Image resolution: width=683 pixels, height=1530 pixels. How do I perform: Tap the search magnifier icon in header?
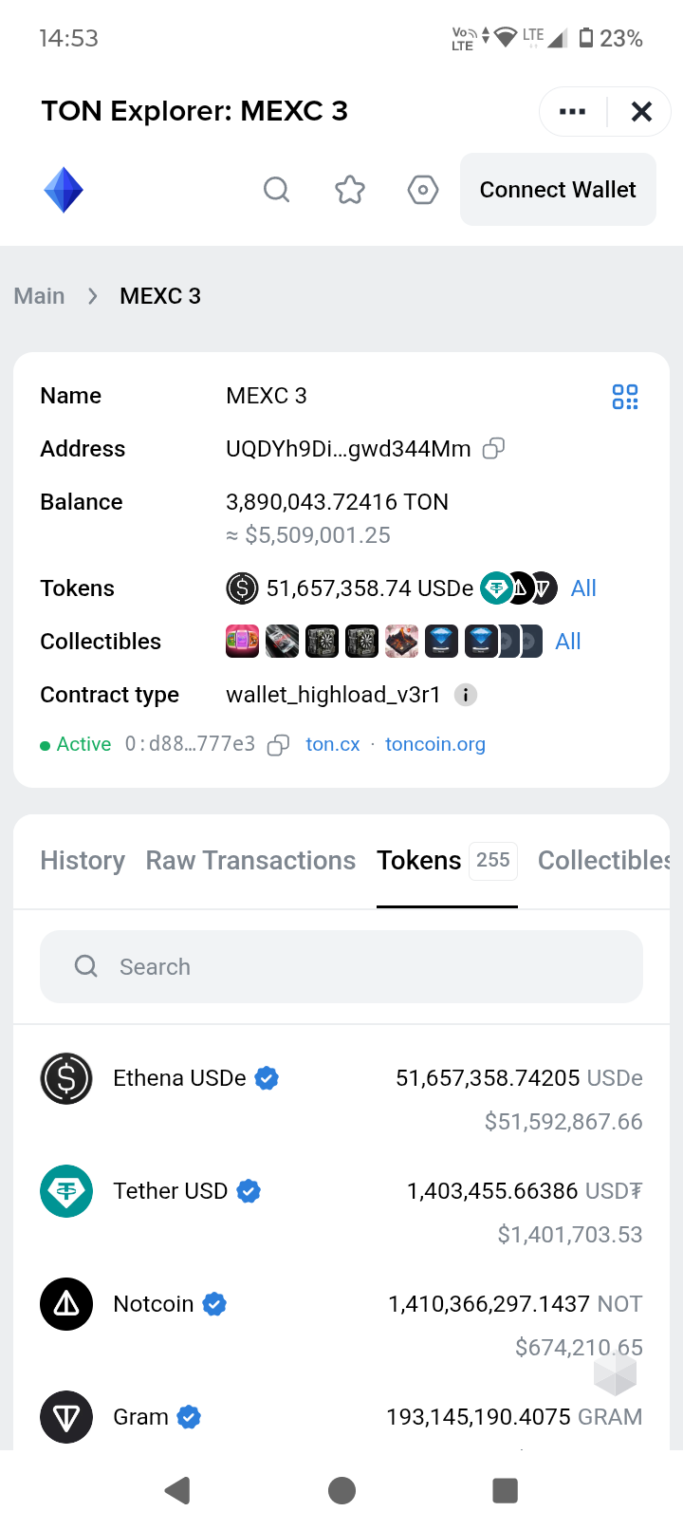276,190
